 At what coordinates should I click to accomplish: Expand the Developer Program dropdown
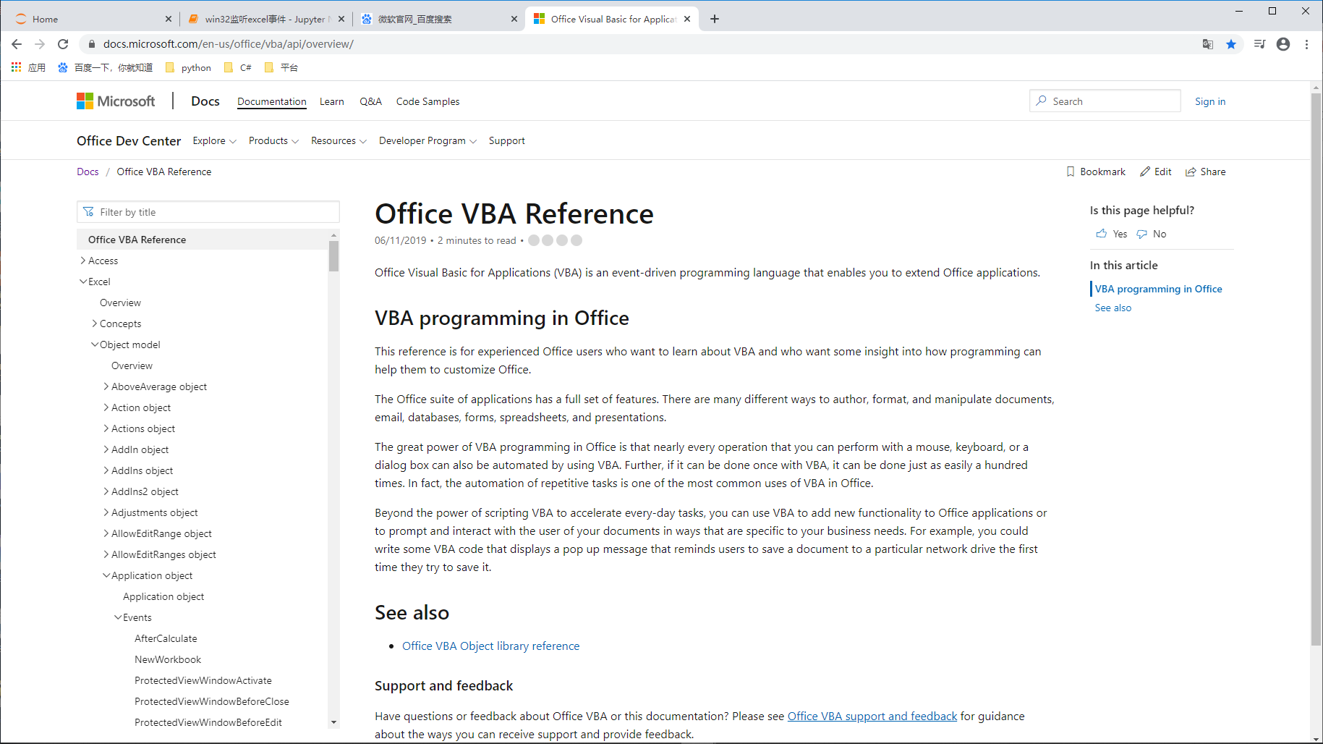pos(427,140)
